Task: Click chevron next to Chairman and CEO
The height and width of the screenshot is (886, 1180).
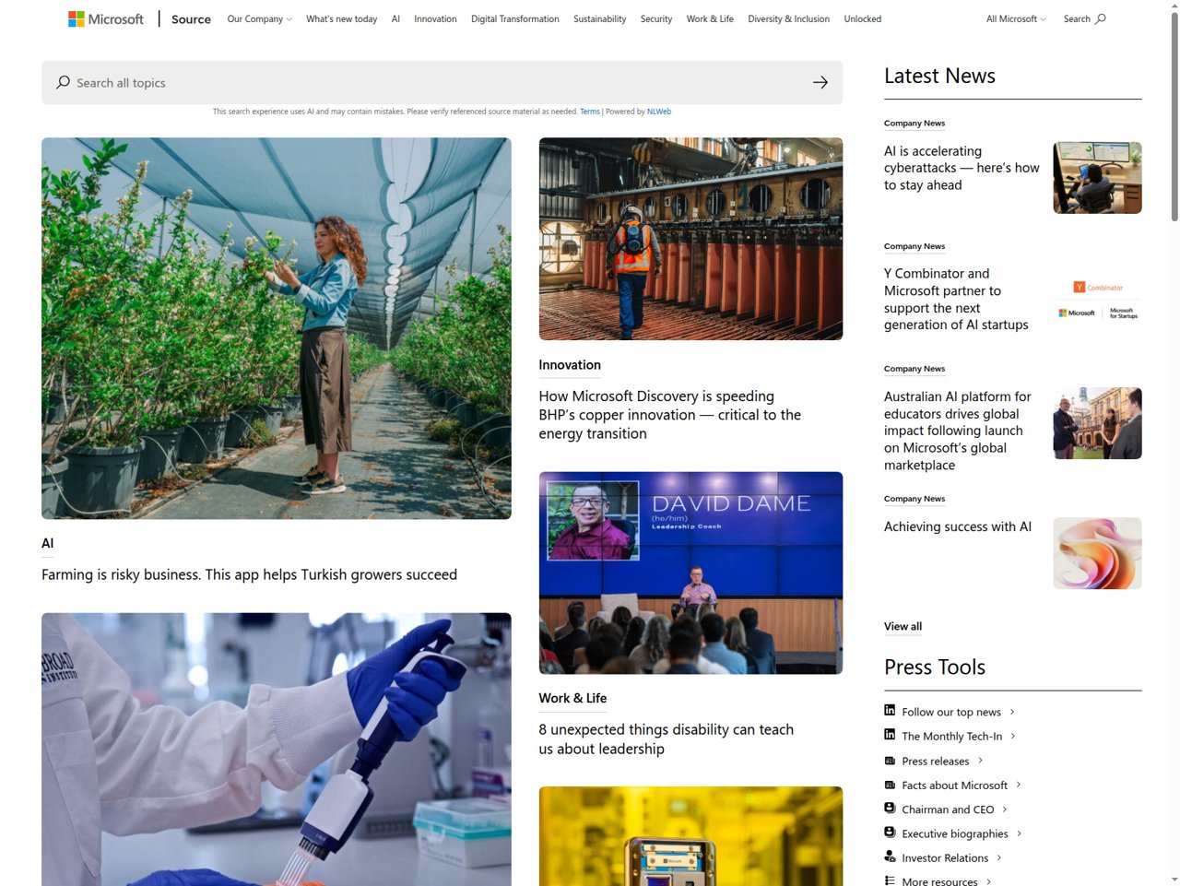Action: coord(1005,809)
